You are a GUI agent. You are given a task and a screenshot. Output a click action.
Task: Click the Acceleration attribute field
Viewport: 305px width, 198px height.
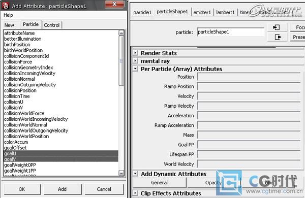[x=249, y=116]
